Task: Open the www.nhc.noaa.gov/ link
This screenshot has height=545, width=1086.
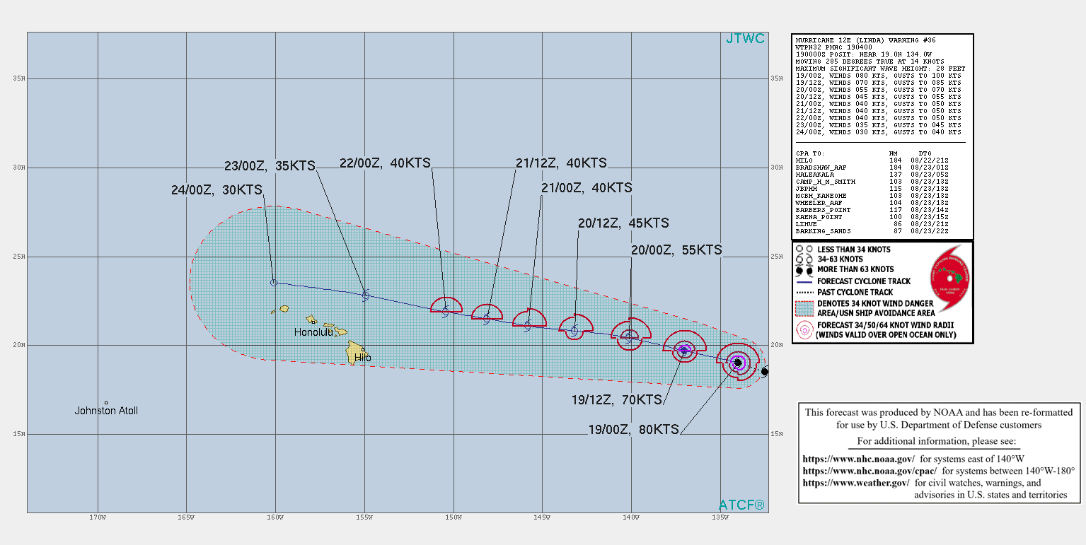Action: pos(858,459)
